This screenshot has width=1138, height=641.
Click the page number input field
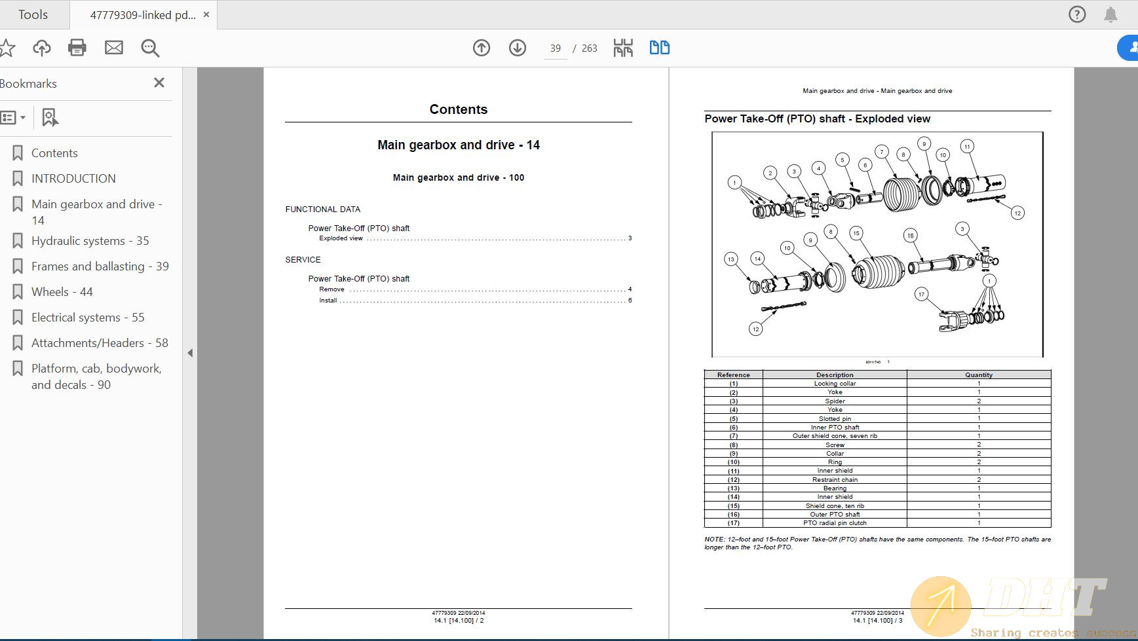556,48
